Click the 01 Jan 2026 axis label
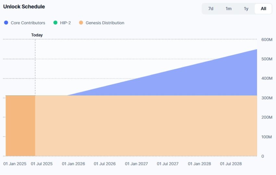The image size is (276, 175). 73,164
